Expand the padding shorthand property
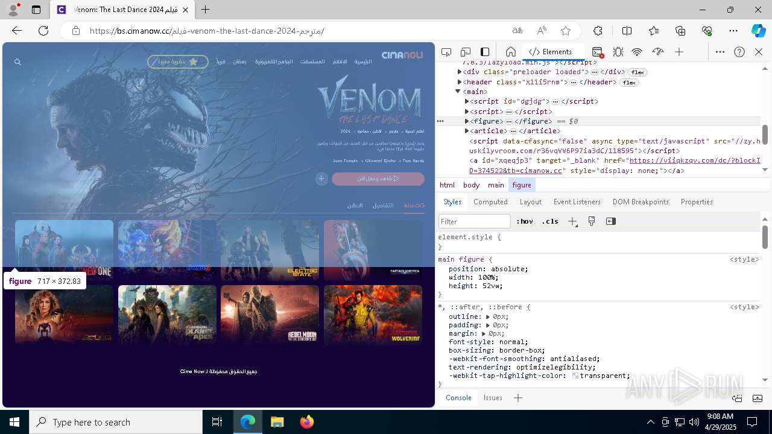 pos(488,325)
